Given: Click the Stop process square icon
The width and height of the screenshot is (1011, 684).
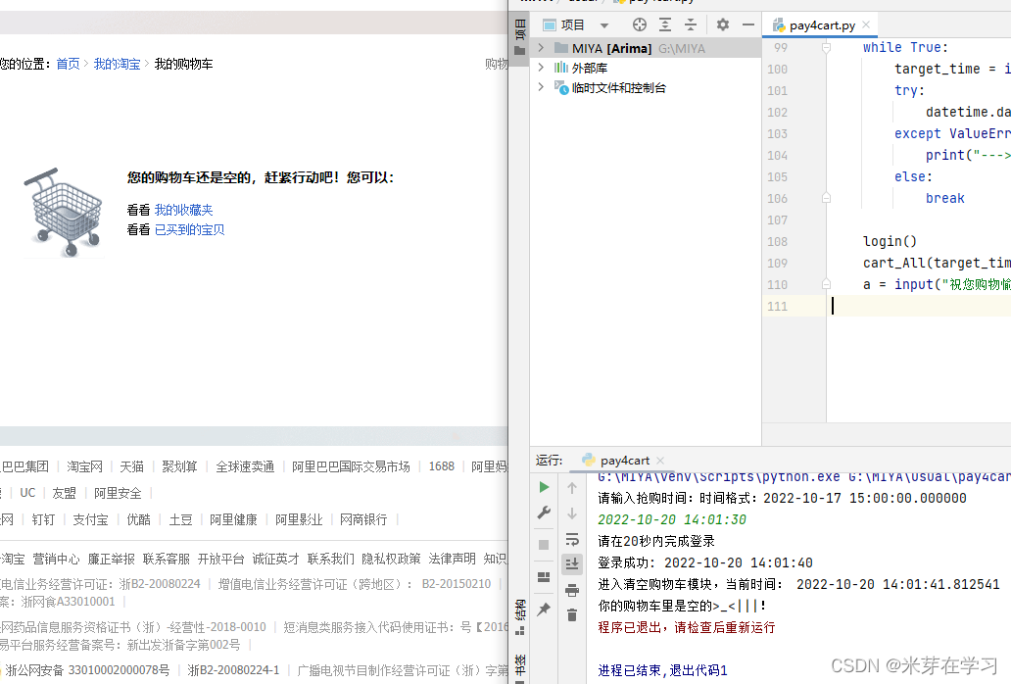Looking at the screenshot, I should (x=544, y=545).
